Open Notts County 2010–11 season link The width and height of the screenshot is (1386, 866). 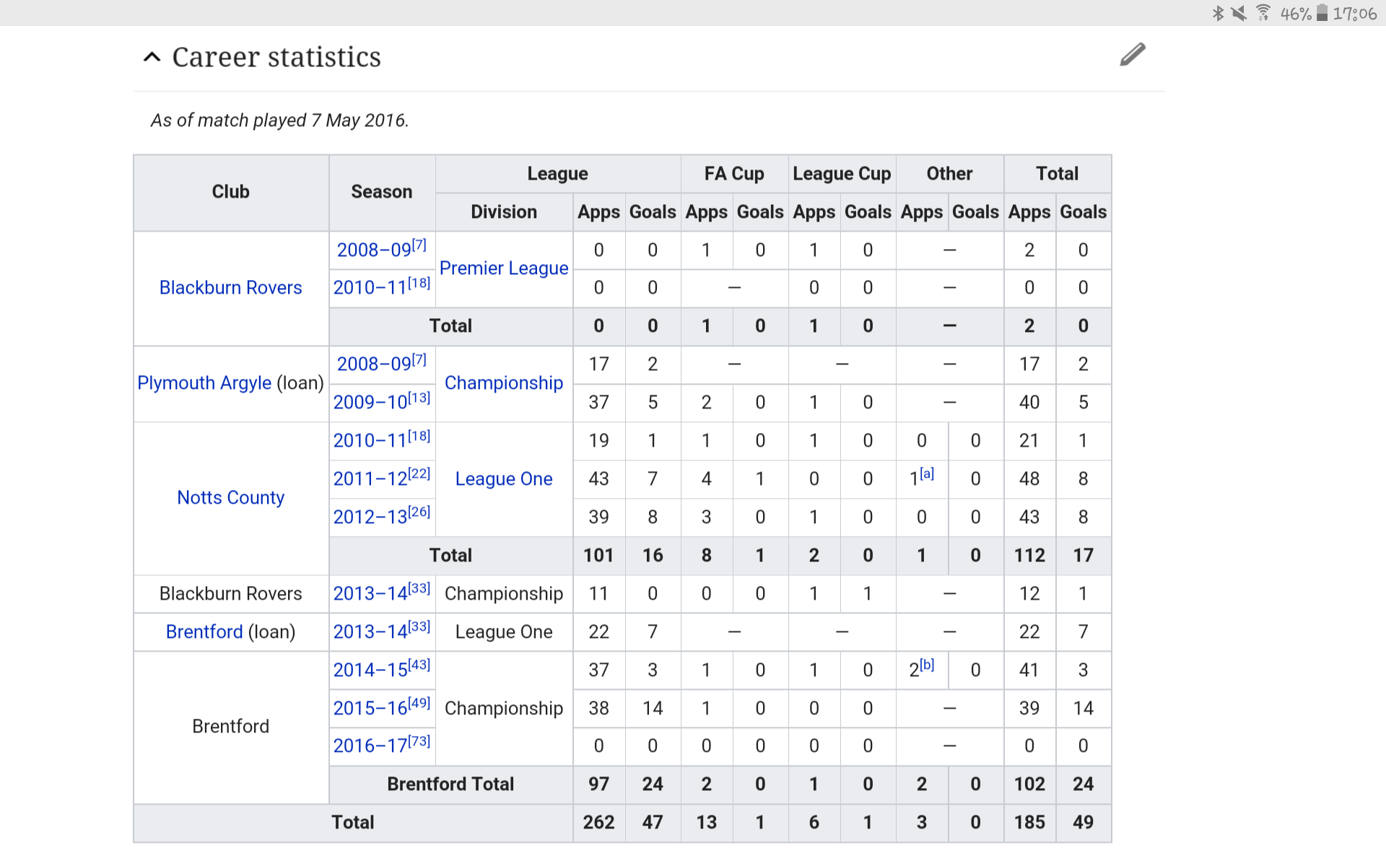[370, 440]
